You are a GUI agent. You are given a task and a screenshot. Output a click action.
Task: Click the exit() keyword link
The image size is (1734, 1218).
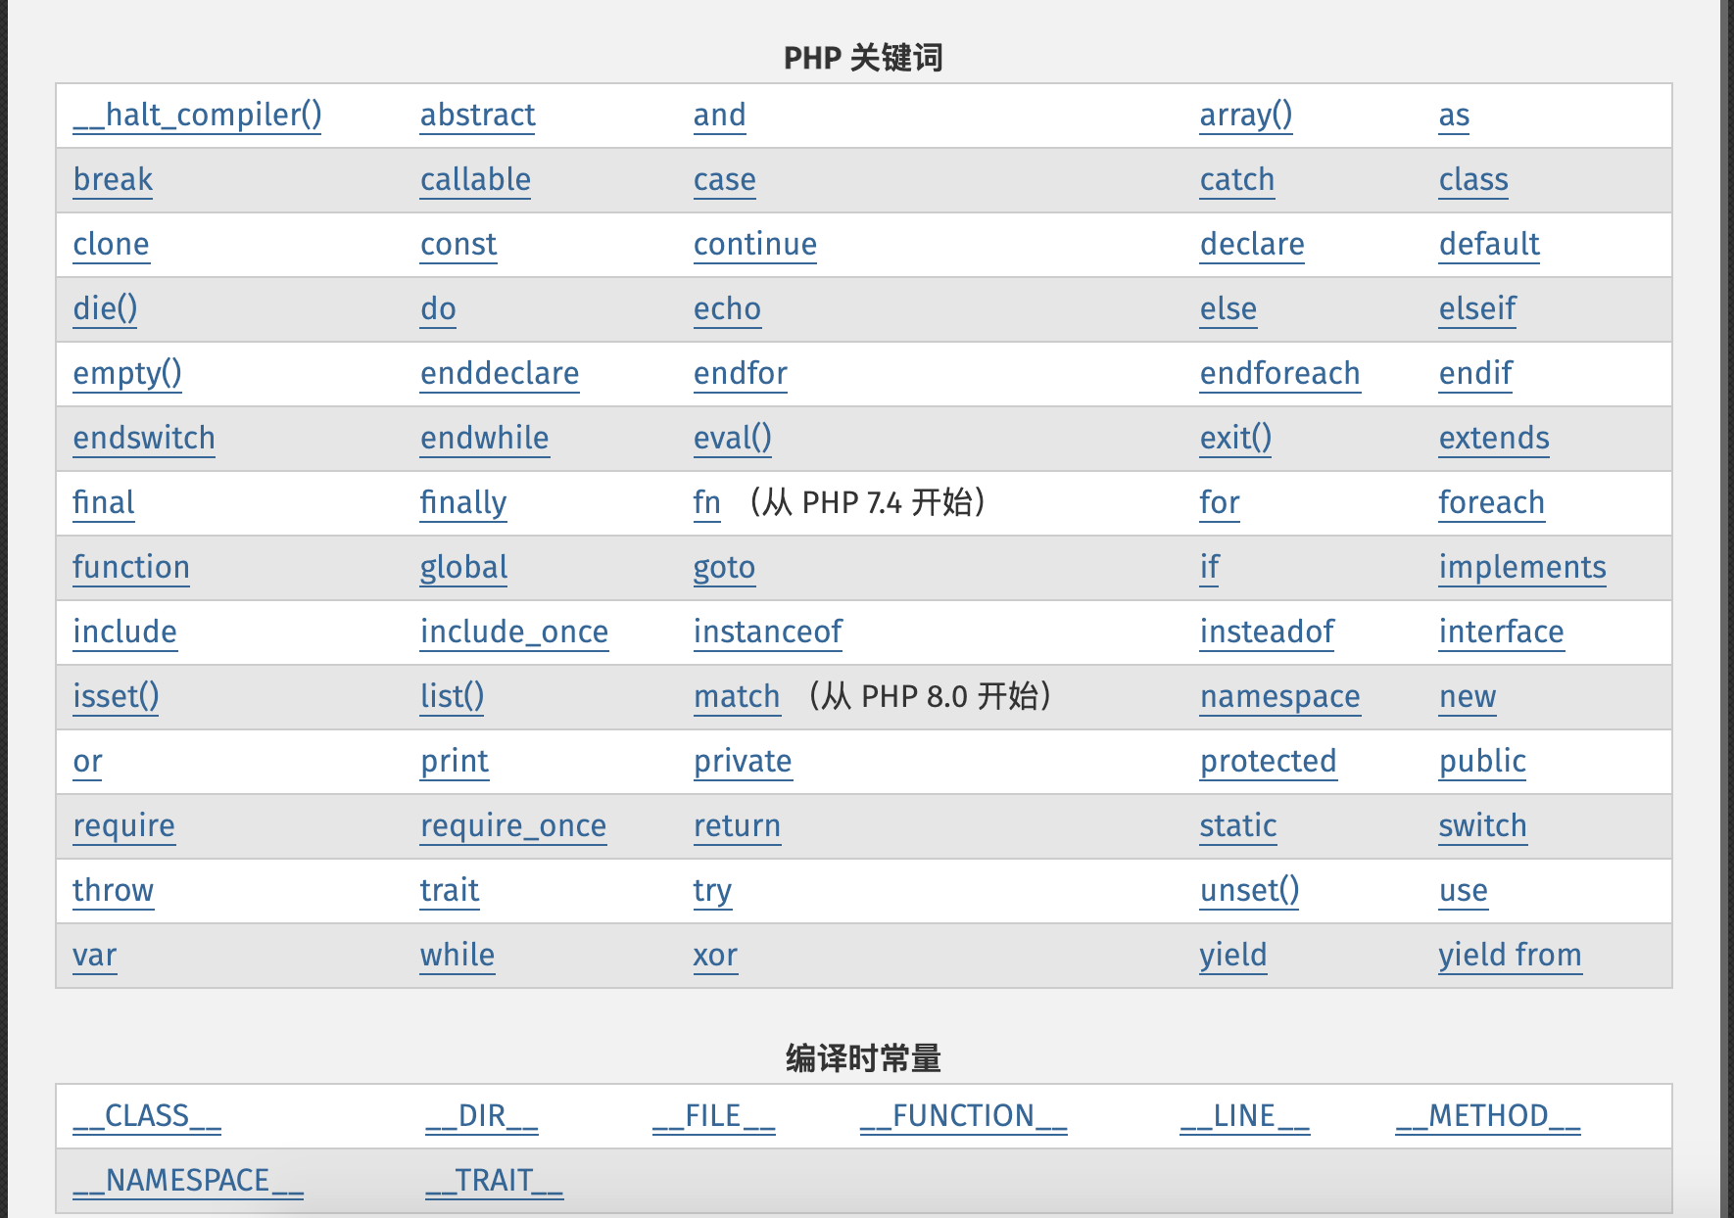click(1235, 439)
